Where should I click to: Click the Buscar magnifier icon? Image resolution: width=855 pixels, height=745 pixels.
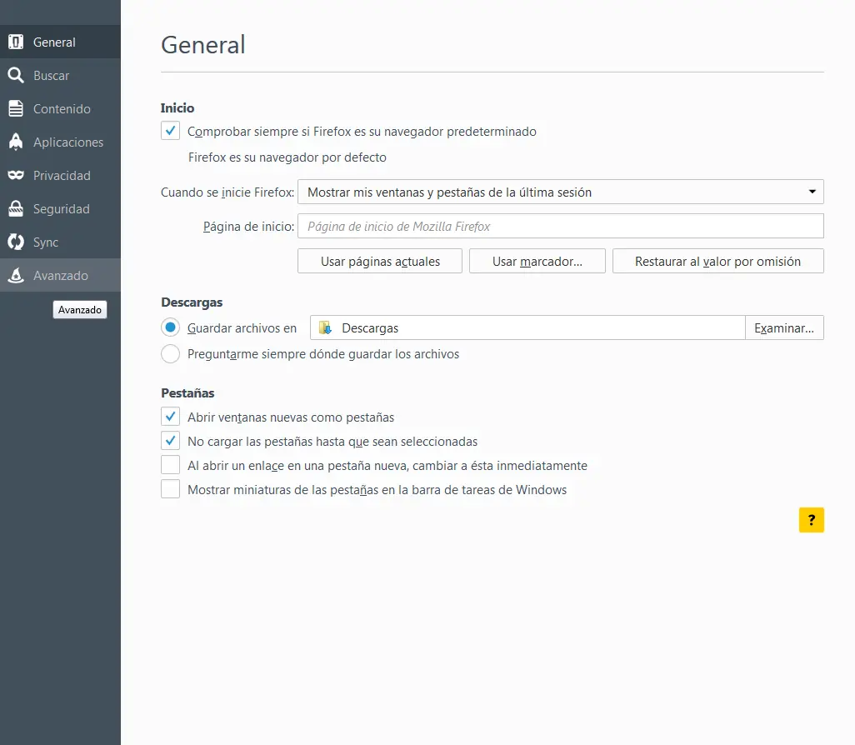16,75
